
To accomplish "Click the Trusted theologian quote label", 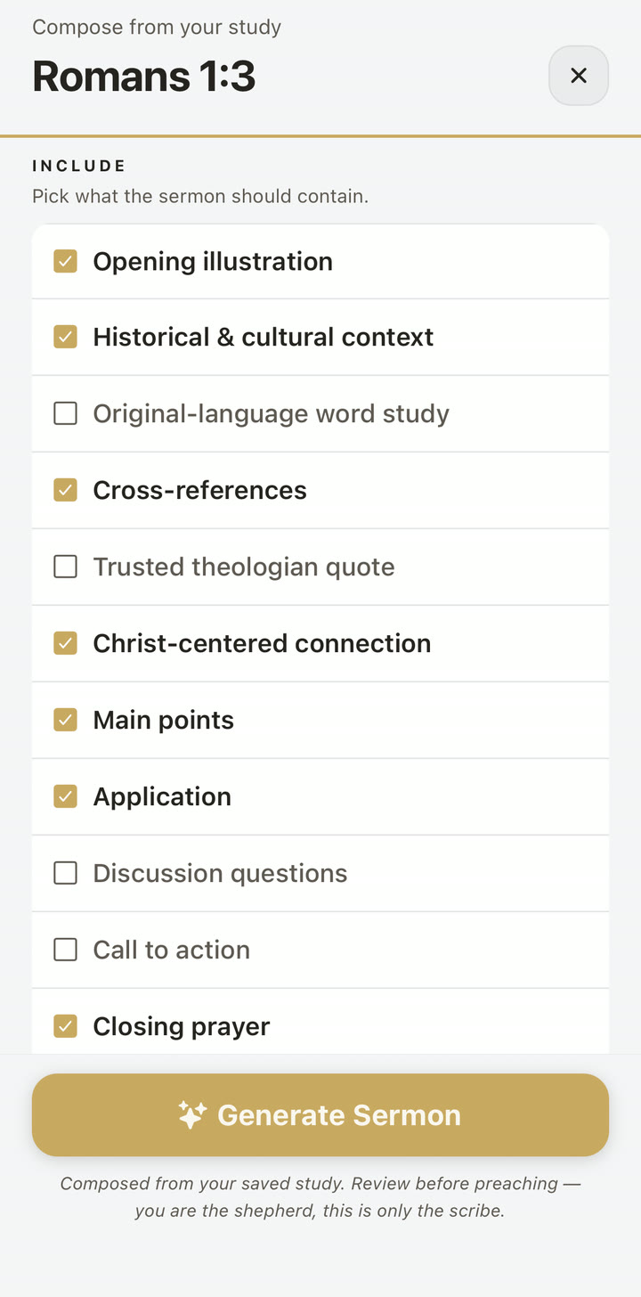I will (244, 567).
